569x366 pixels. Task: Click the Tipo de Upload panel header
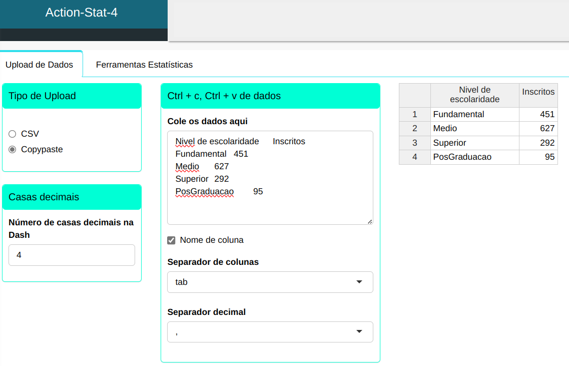coord(72,96)
